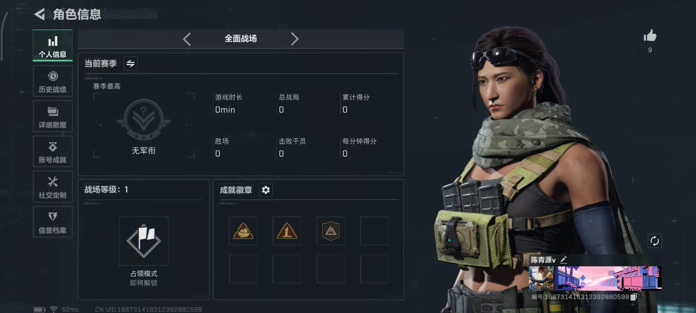Copy the player ID number
696x313 pixels.
634,297
